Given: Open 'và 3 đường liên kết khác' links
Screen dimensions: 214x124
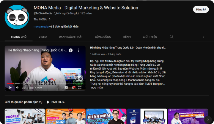Looking at the screenshot, I should point(64,27).
